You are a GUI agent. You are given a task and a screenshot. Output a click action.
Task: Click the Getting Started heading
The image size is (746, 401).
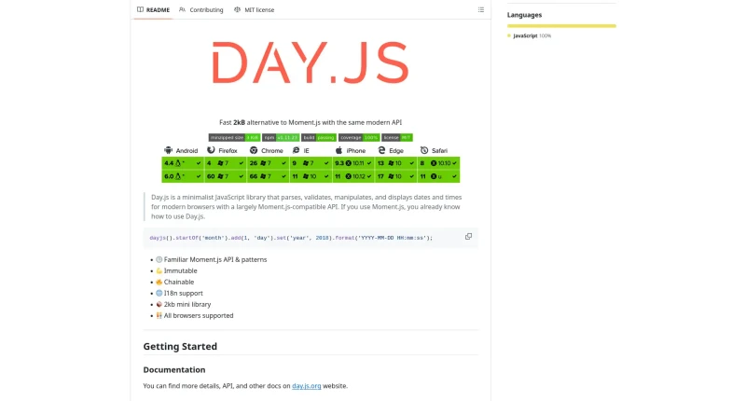180,346
